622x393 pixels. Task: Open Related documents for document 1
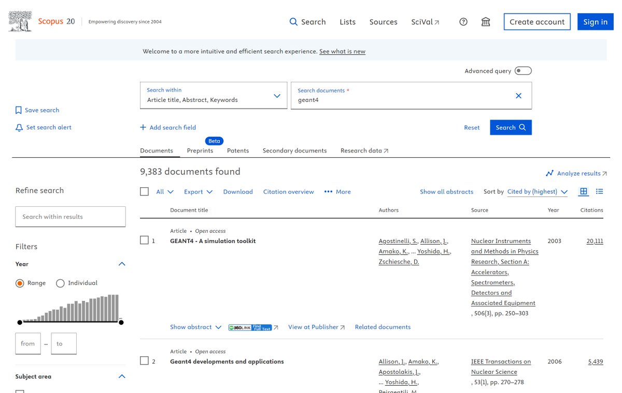[383, 327]
